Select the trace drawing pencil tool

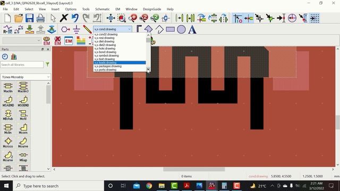[x=87, y=30]
